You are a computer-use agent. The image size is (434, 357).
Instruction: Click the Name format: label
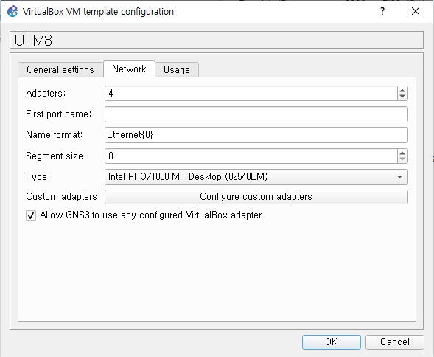[x=55, y=135]
